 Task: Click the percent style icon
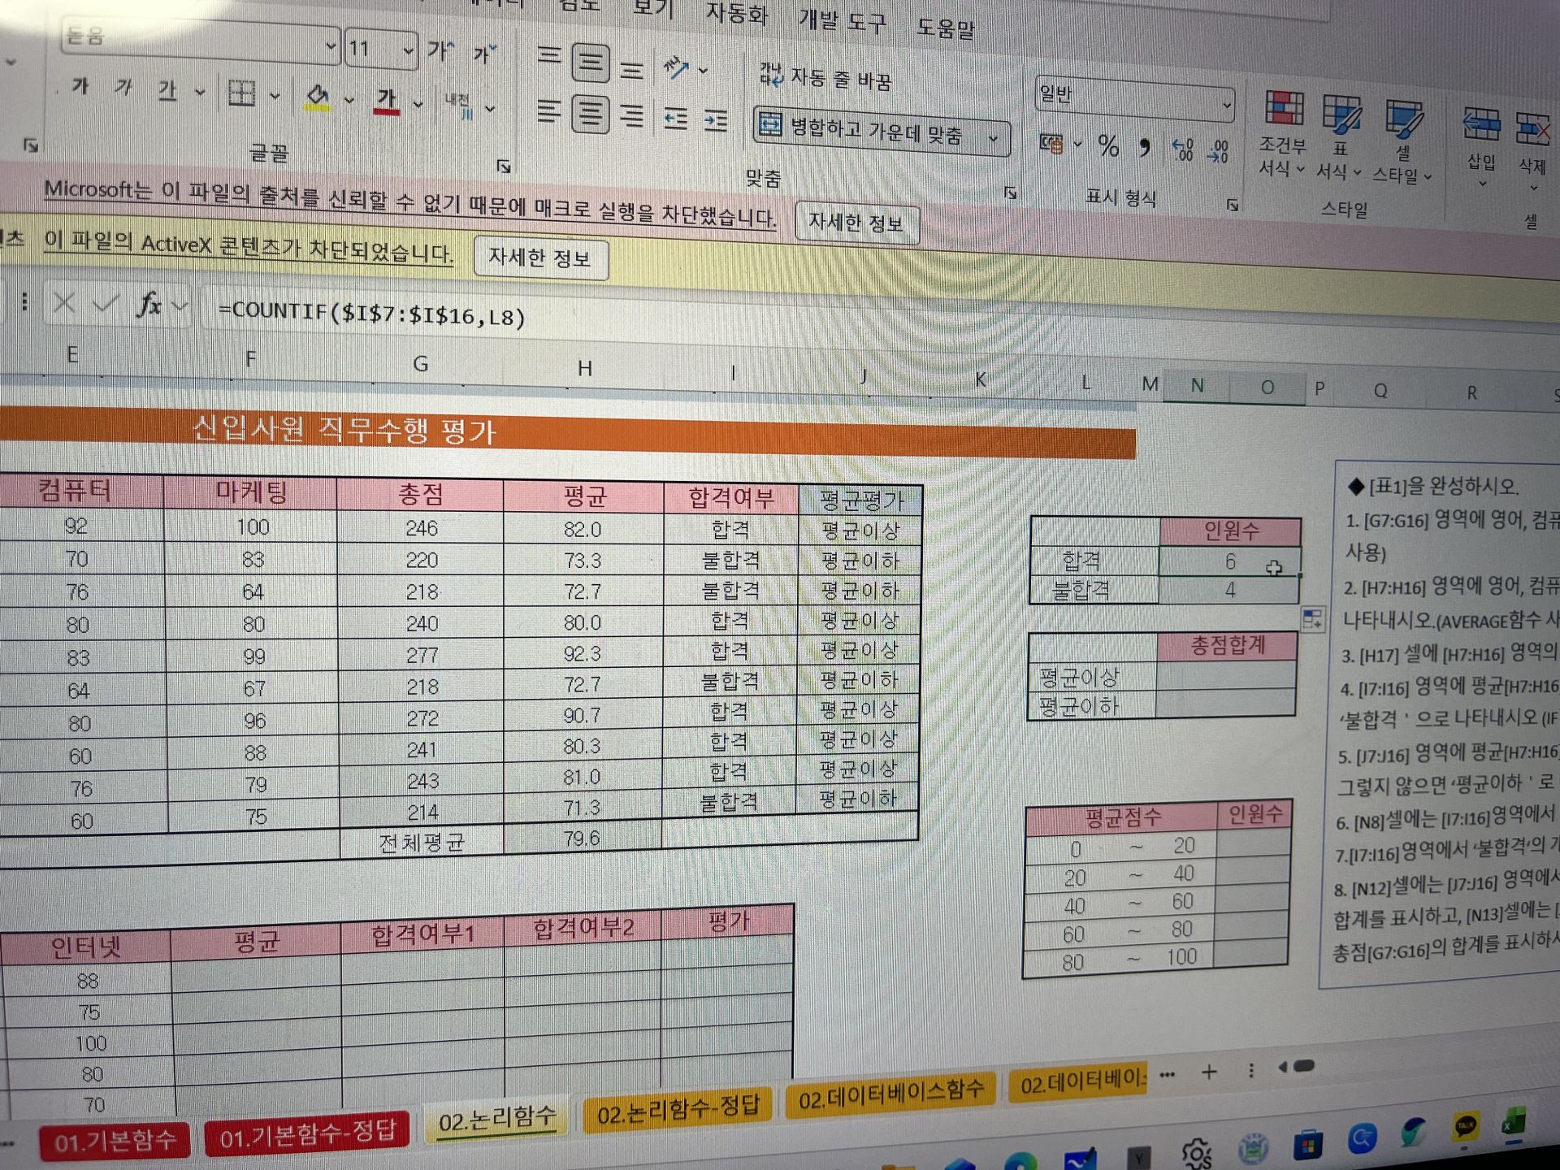[x=1108, y=146]
